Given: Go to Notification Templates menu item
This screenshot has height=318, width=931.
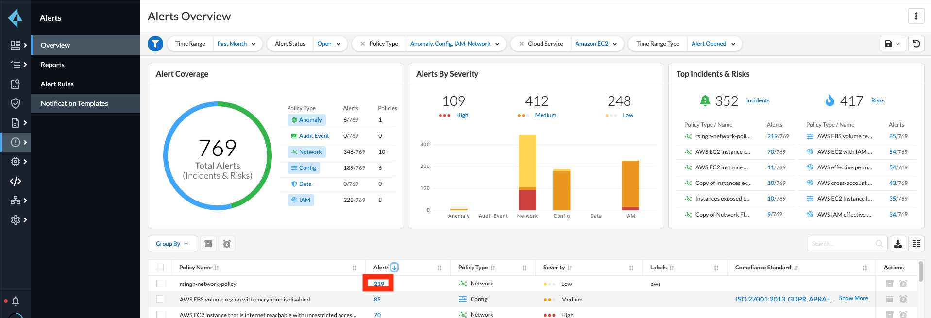Looking at the screenshot, I should [74, 103].
